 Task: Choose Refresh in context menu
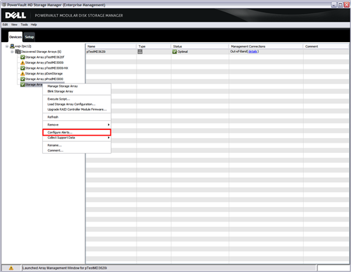(77, 117)
